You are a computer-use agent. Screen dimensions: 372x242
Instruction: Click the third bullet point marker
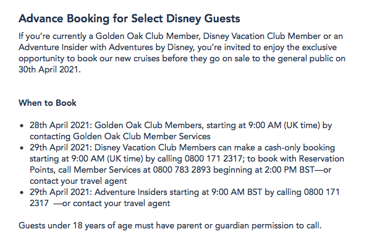tap(22, 192)
